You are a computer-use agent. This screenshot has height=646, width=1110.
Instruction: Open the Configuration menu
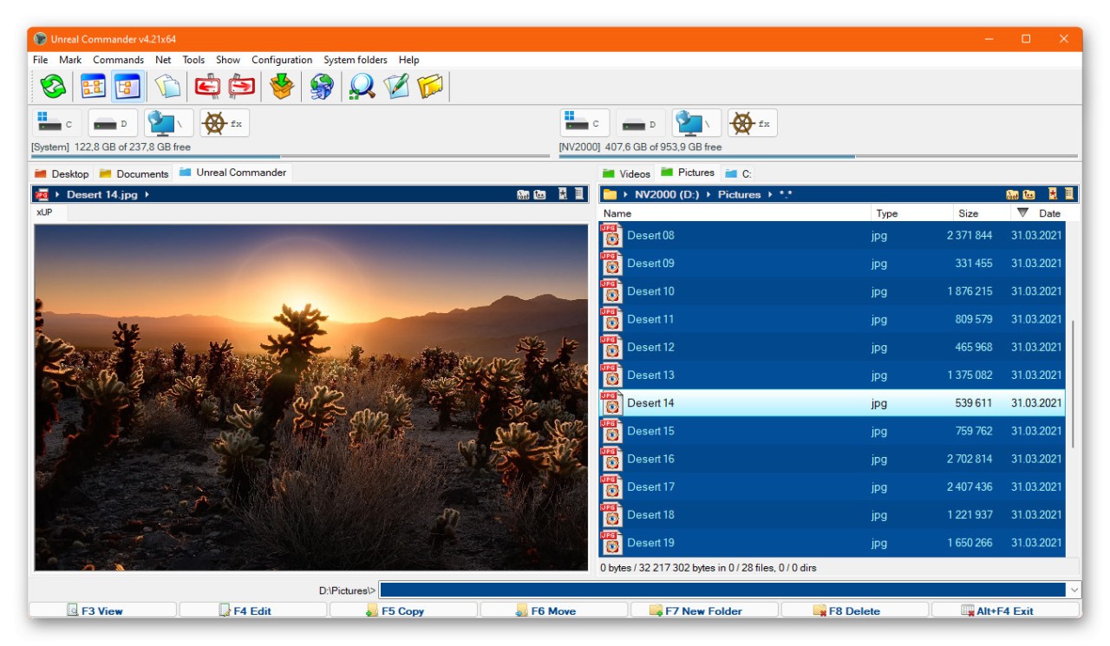(x=282, y=60)
